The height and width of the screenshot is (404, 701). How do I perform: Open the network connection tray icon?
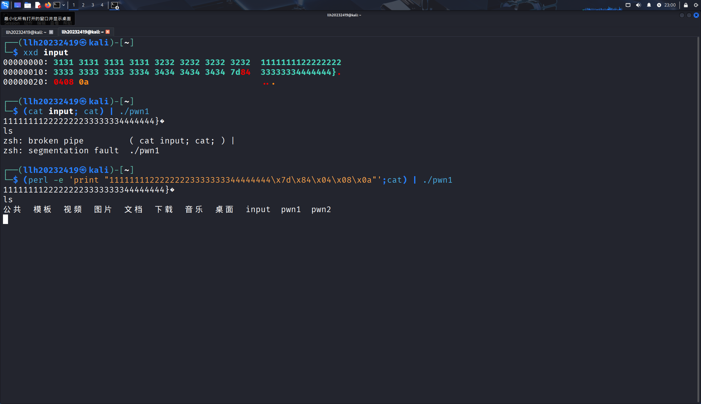(x=628, y=5)
